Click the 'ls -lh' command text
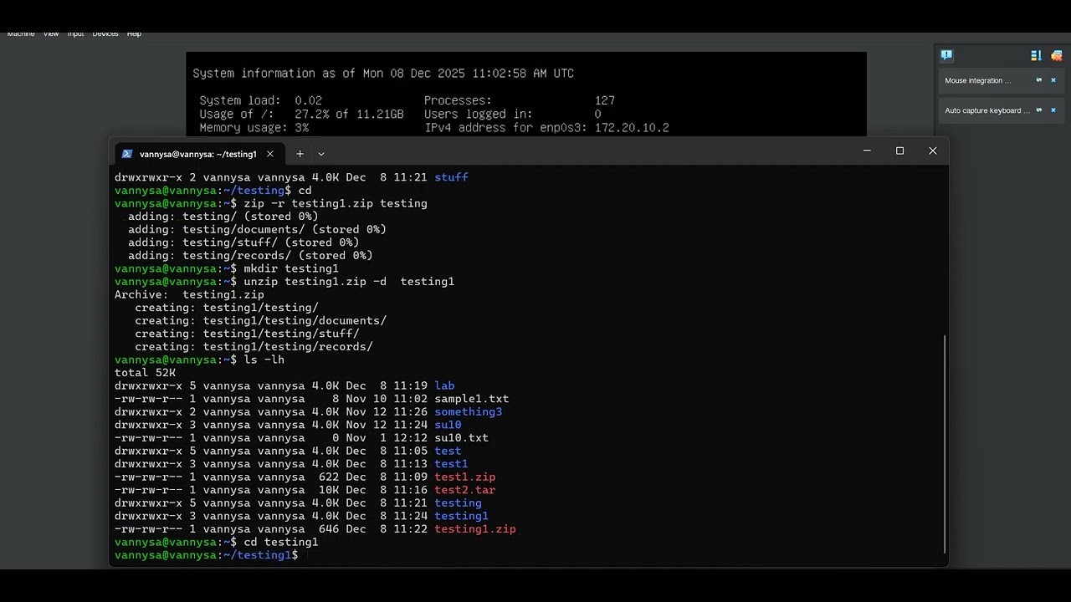This screenshot has width=1071, height=602. (x=264, y=360)
